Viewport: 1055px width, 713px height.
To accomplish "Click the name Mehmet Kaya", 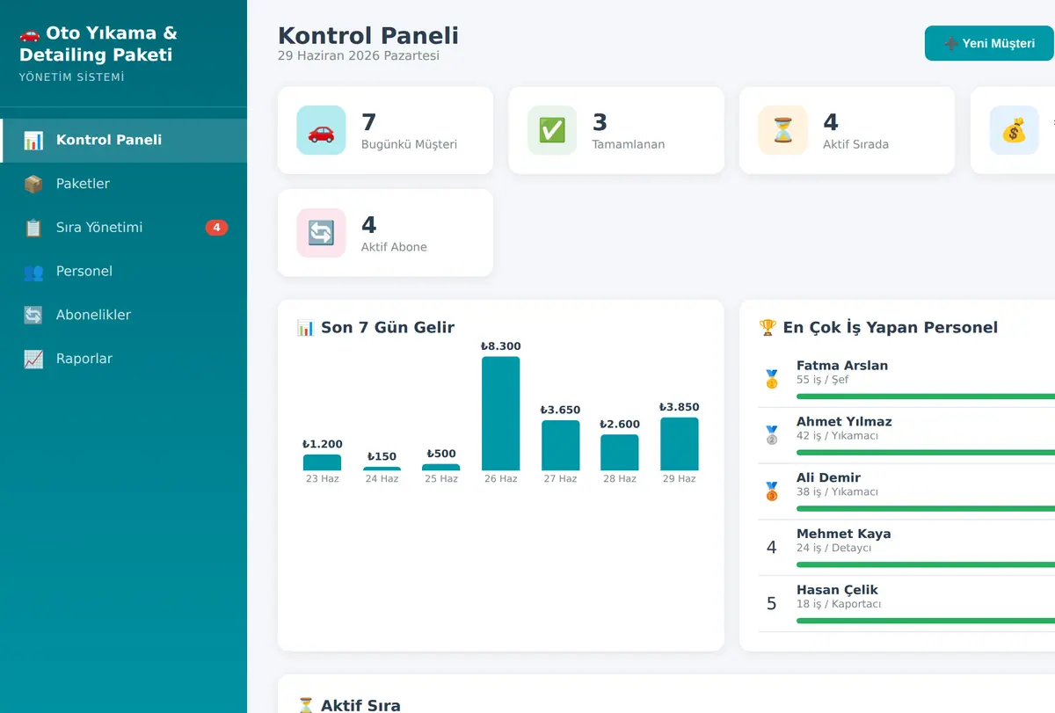I will point(844,535).
